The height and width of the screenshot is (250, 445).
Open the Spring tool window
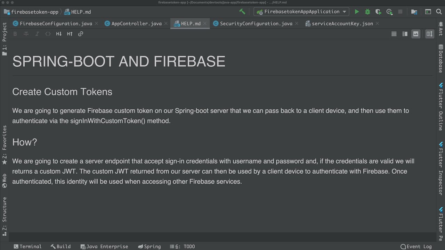point(149,247)
